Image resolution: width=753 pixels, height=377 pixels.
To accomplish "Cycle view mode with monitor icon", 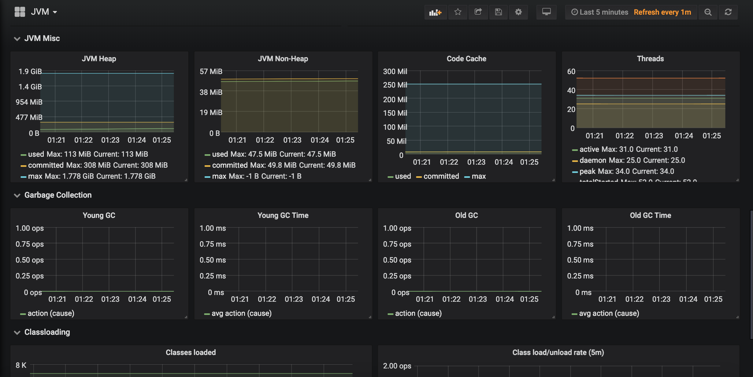I will coord(546,12).
